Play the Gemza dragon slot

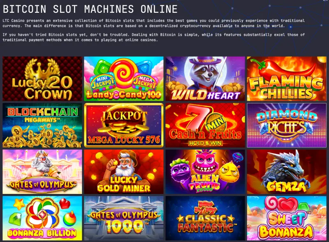(287, 172)
